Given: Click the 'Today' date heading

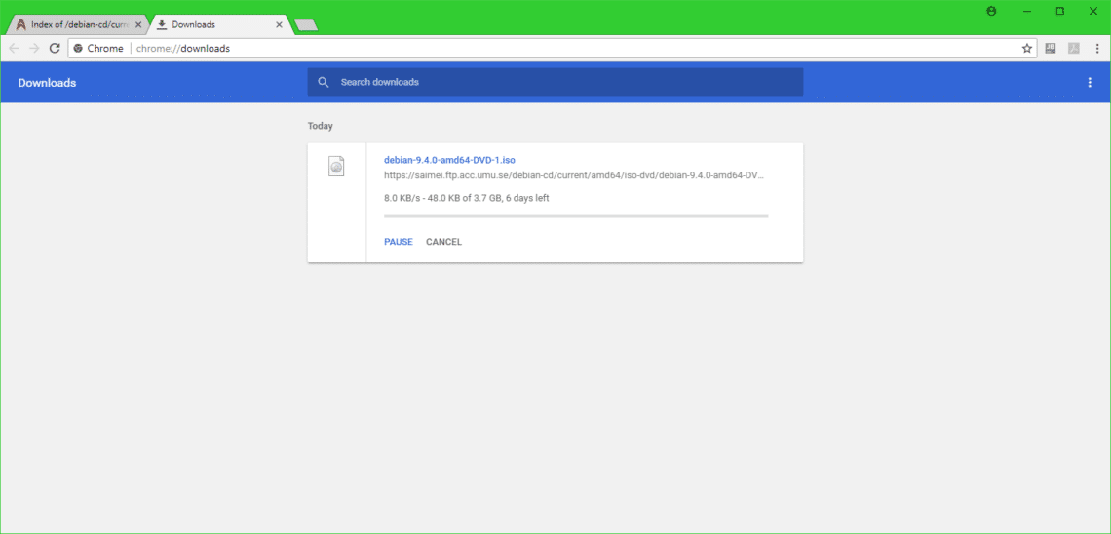Looking at the screenshot, I should (x=321, y=126).
